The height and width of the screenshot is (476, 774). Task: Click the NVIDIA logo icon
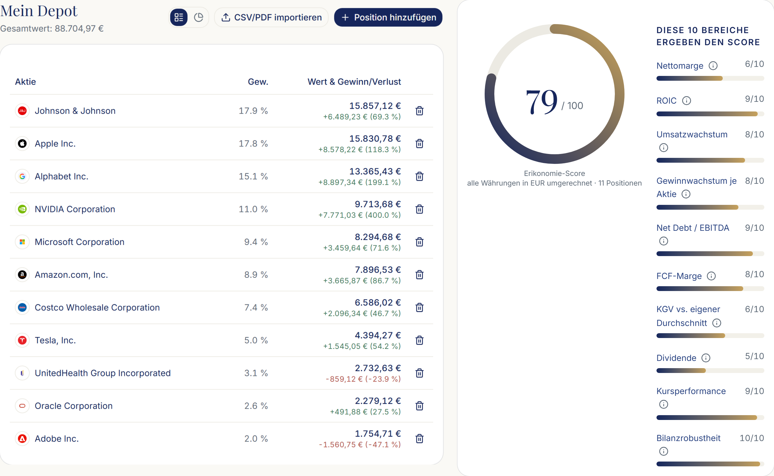coord(22,209)
